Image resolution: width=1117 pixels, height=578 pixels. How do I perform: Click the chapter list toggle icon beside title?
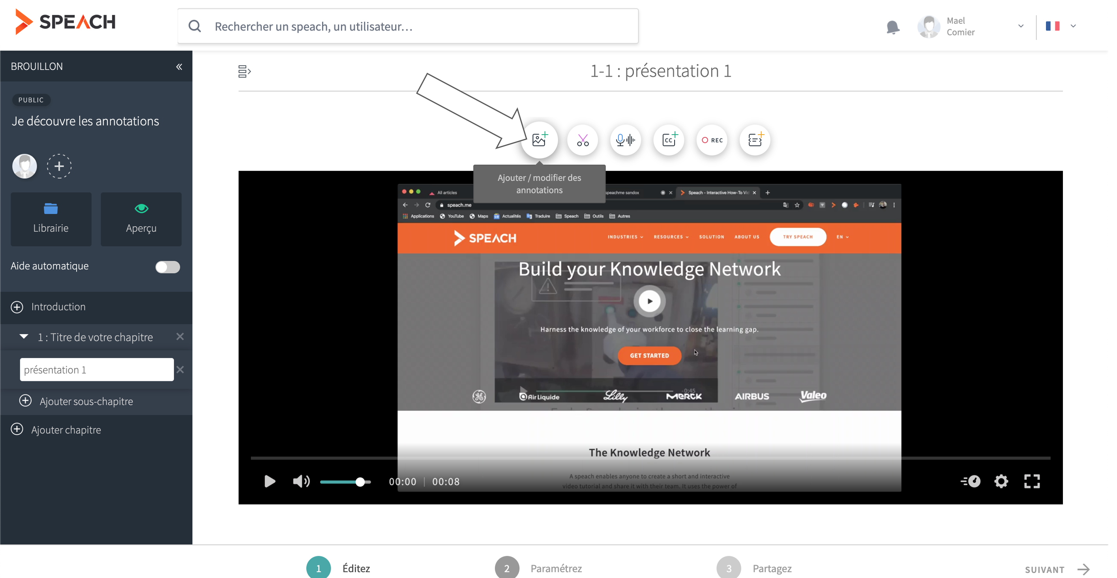click(245, 71)
